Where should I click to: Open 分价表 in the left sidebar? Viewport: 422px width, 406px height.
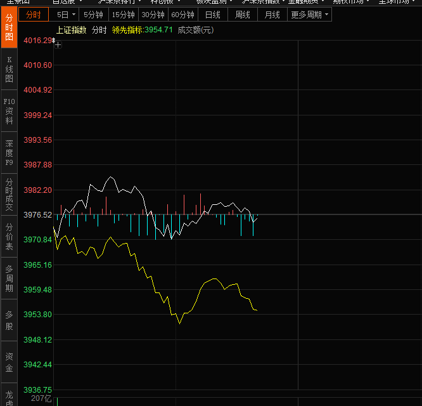pos(9,236)
